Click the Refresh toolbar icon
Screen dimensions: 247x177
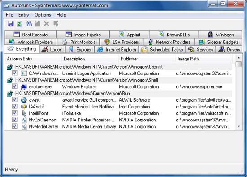(19, 24)
